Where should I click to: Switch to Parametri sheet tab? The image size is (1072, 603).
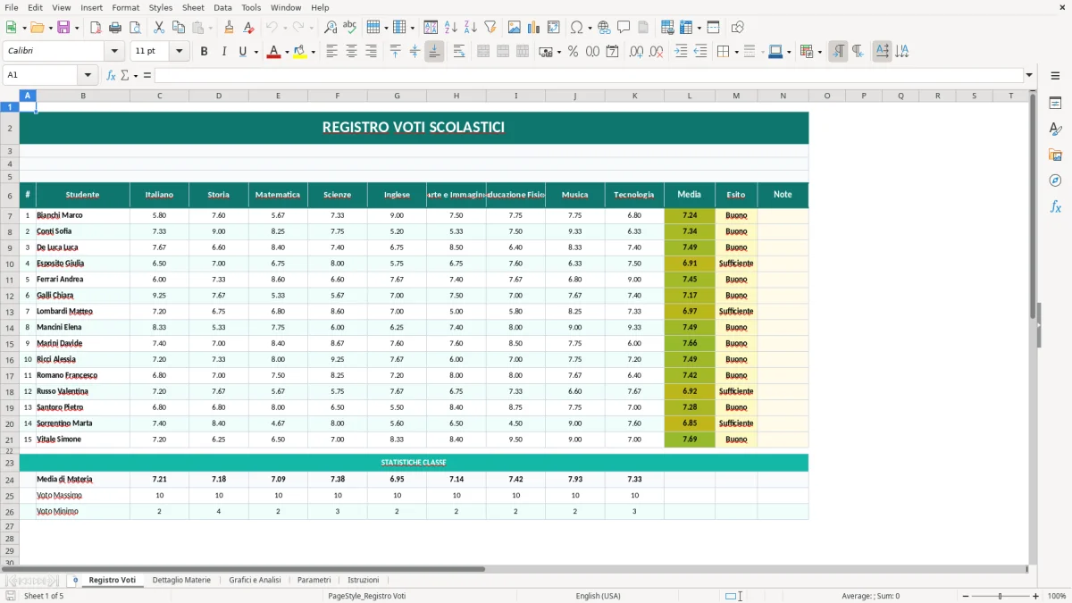314,580
